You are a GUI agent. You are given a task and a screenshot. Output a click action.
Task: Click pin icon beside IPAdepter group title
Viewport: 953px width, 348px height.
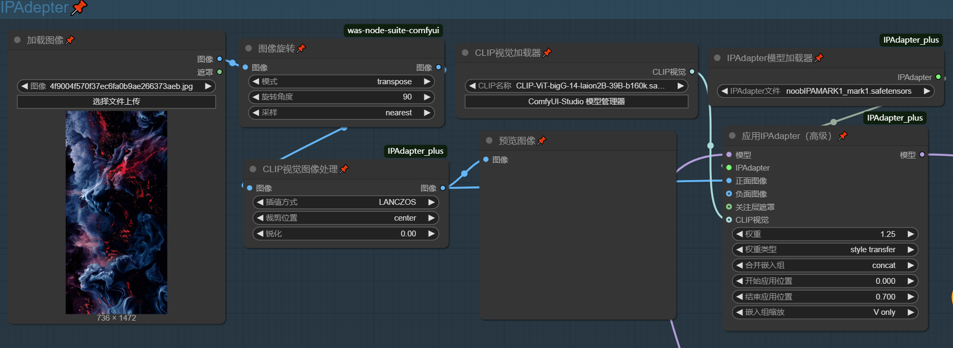[79, 7]
